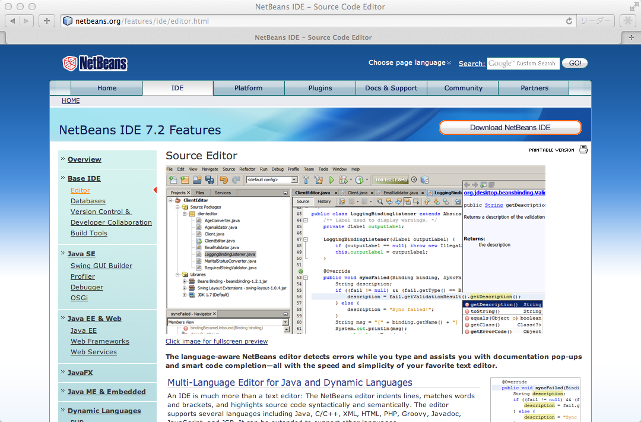Open the Overview sidebar link
The image size is (641, 422).
tap(85, 159)
